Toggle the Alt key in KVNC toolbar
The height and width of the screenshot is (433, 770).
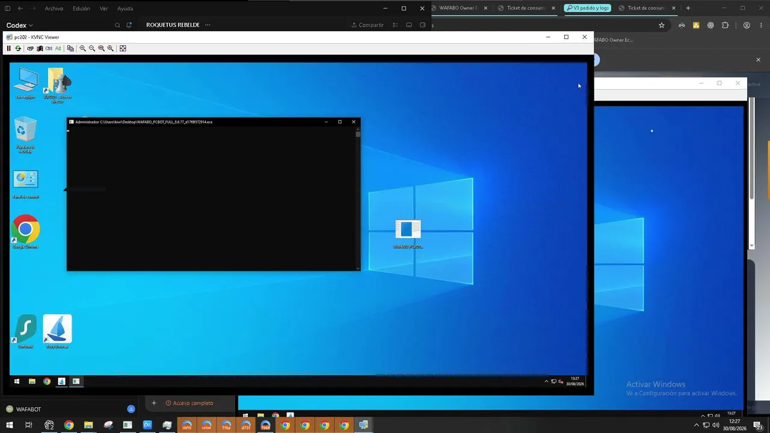(58, 48)
